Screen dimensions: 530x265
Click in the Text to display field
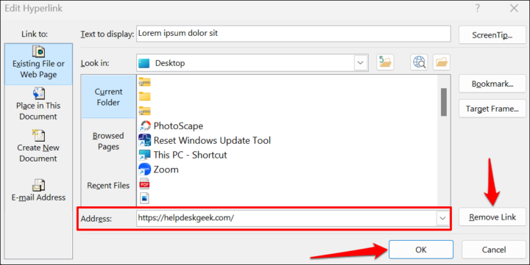pyautogui.click(x=294, y=34)
